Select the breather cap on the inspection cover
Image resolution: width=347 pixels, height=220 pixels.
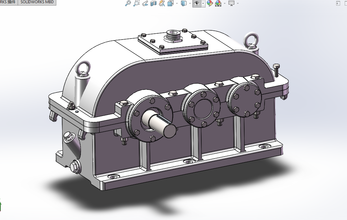[x=173, y=36]
